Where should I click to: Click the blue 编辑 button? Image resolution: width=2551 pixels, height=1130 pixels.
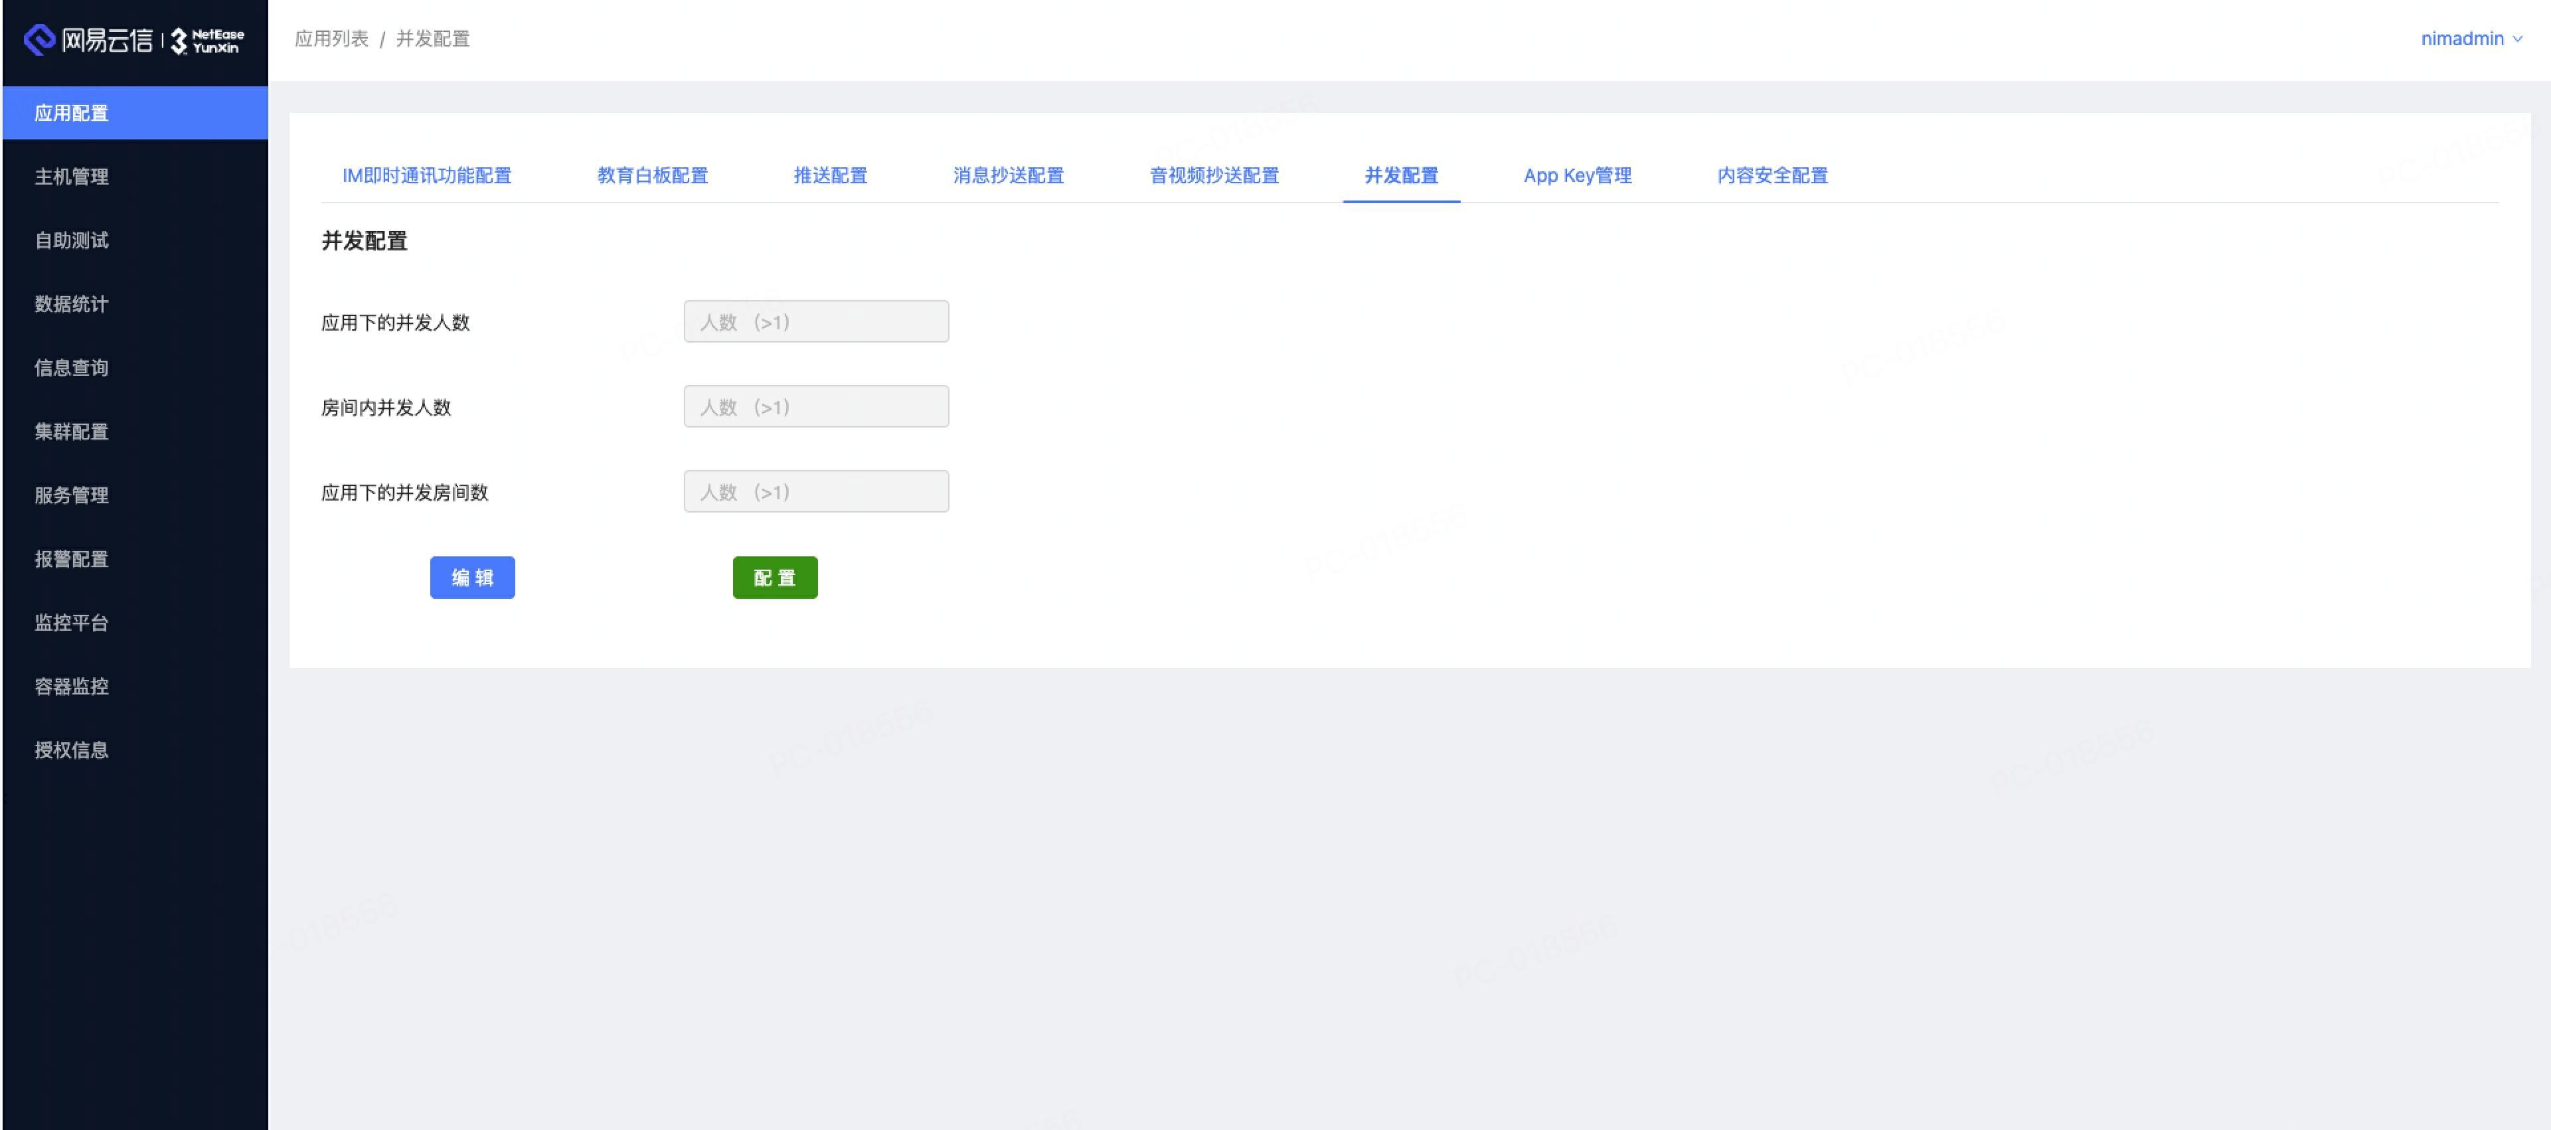click(x=472, y=578)
